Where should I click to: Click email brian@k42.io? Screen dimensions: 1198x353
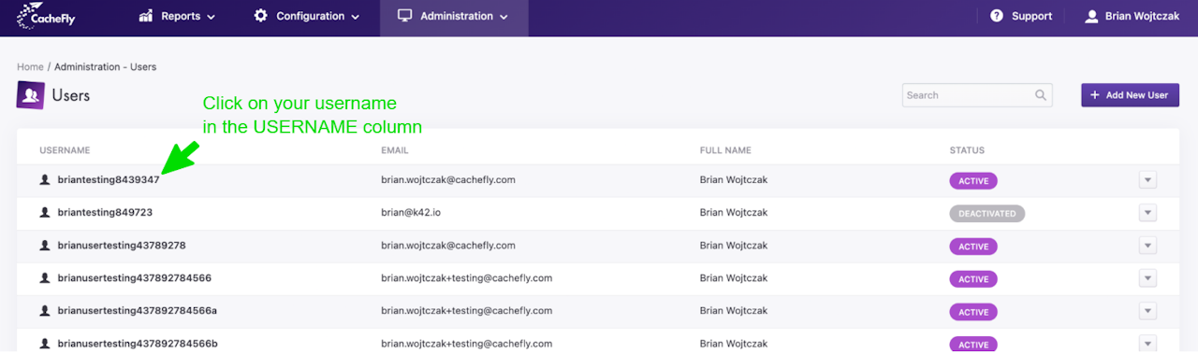pos(411,213)
